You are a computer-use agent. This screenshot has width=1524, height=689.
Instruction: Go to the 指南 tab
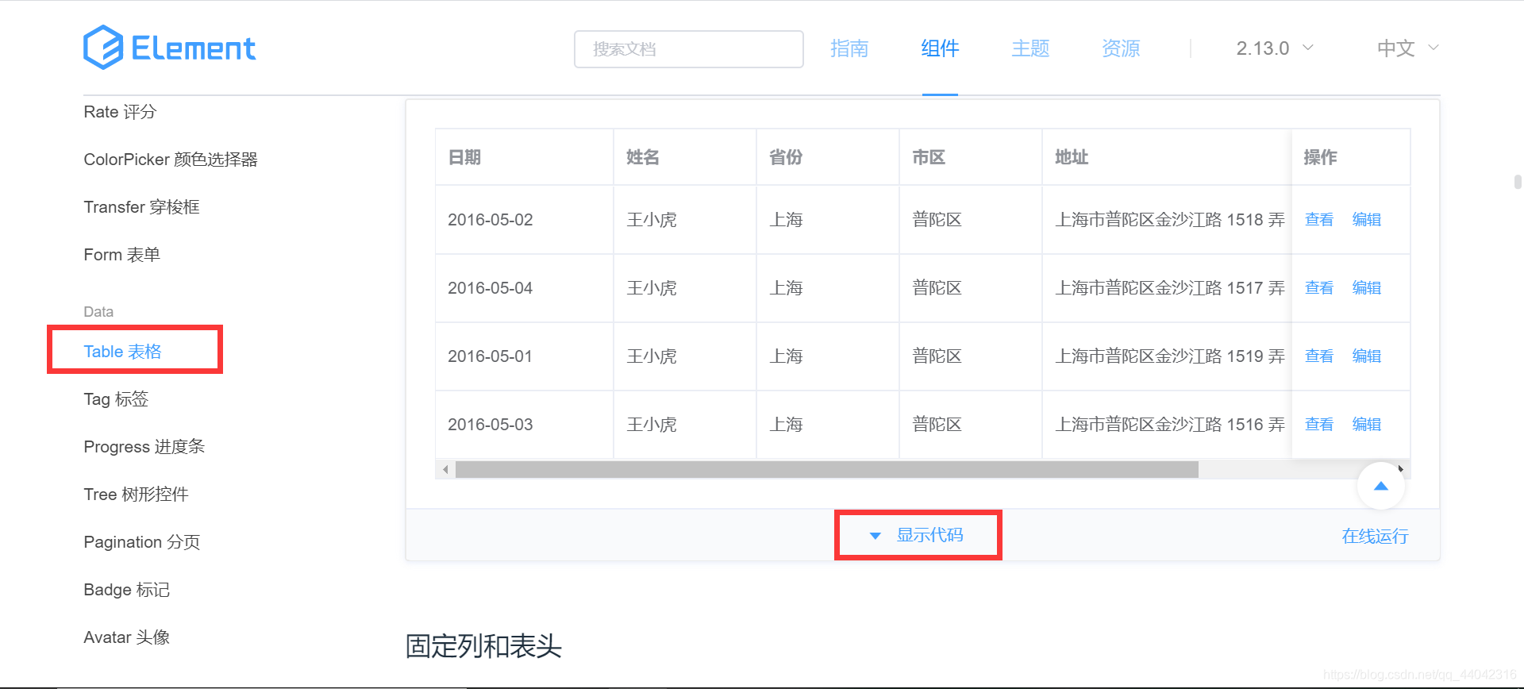coord(849,48)
